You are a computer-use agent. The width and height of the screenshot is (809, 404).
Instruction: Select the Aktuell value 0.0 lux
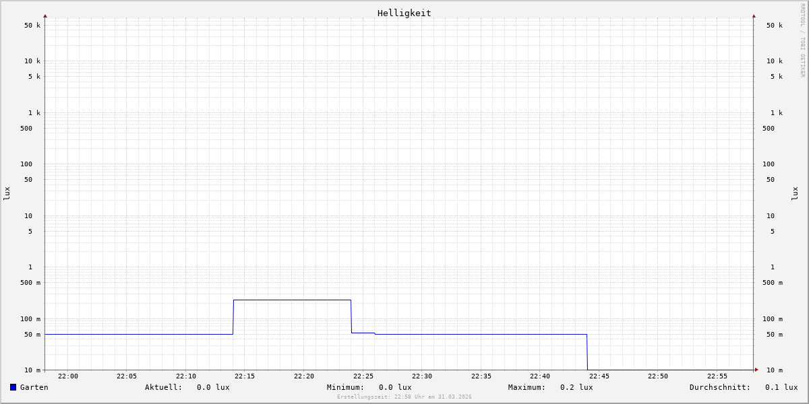pyautogui.click(x=213, y=387)
